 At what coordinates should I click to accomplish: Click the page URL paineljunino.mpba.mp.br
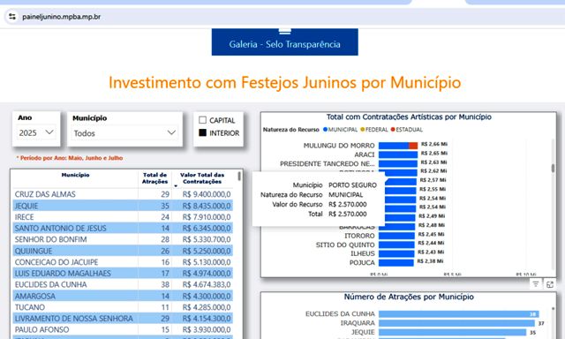tap(61, 17)
